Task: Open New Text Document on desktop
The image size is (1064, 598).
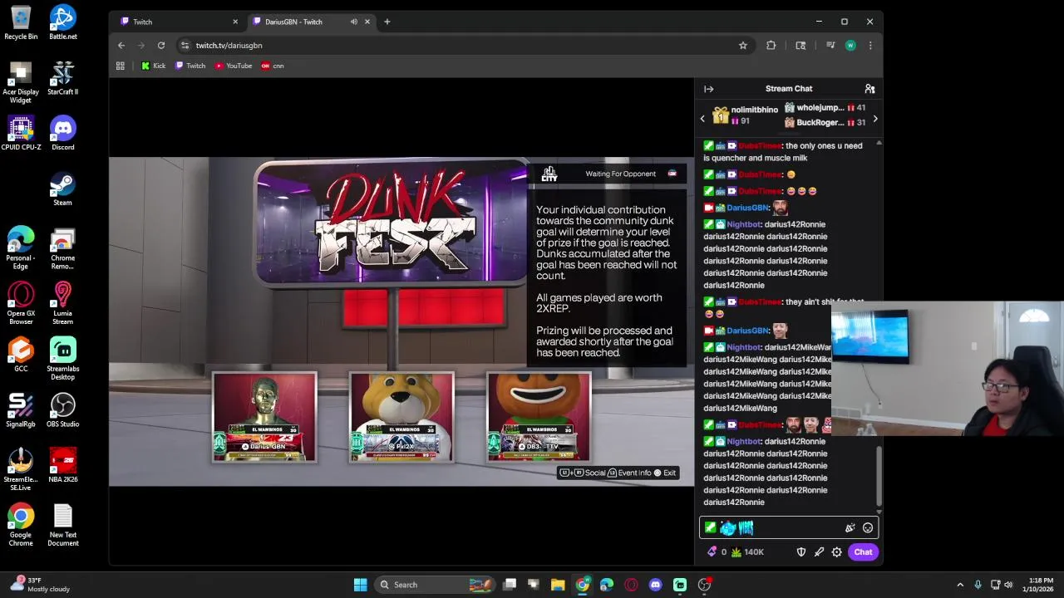Action: click(x=63, y=525)
